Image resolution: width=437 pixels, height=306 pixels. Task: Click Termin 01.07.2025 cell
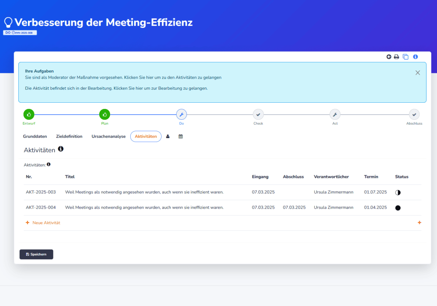pyautogui.click(x=375, y=192)
